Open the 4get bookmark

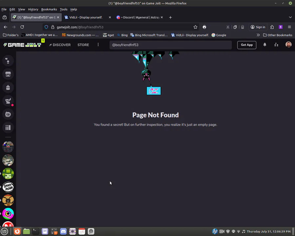point(108,35)
